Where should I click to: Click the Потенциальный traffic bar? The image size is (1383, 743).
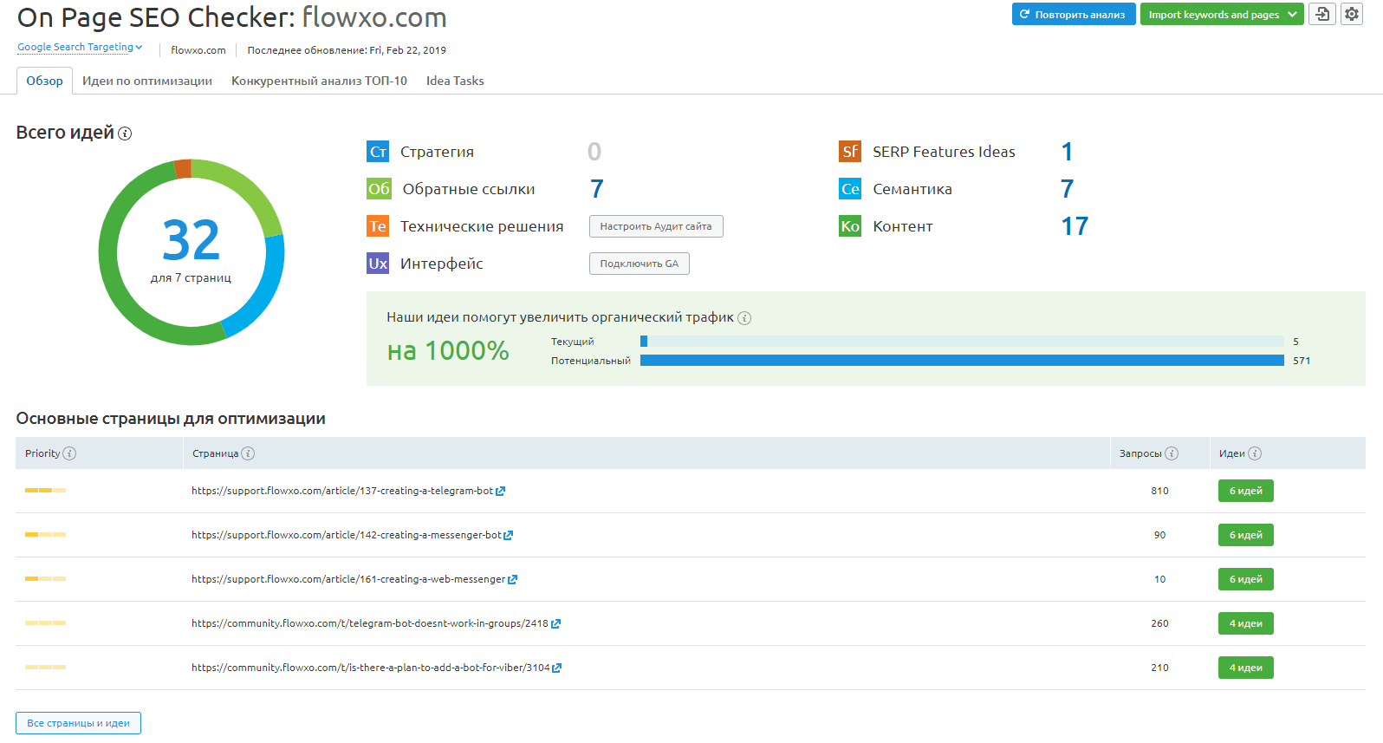pyautogui.click(x=962, y=361)
